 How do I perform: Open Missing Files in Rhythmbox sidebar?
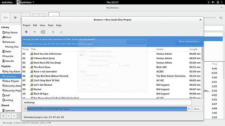point(12,47)
